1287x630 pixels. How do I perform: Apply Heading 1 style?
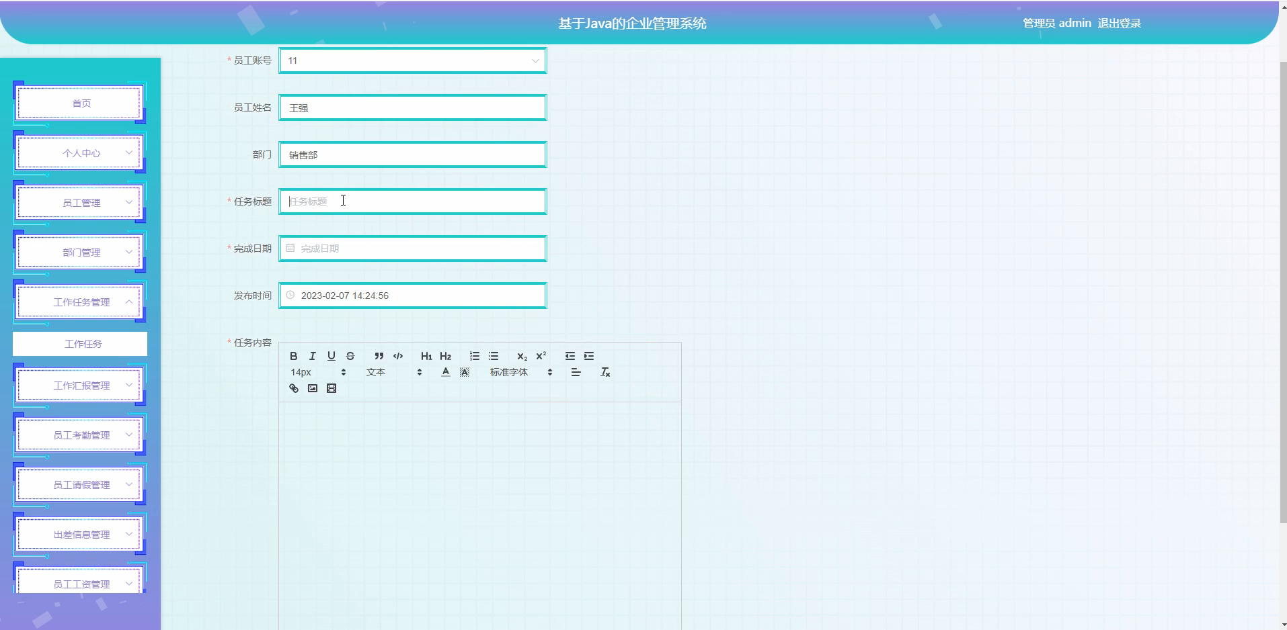(x=426, y=356)
